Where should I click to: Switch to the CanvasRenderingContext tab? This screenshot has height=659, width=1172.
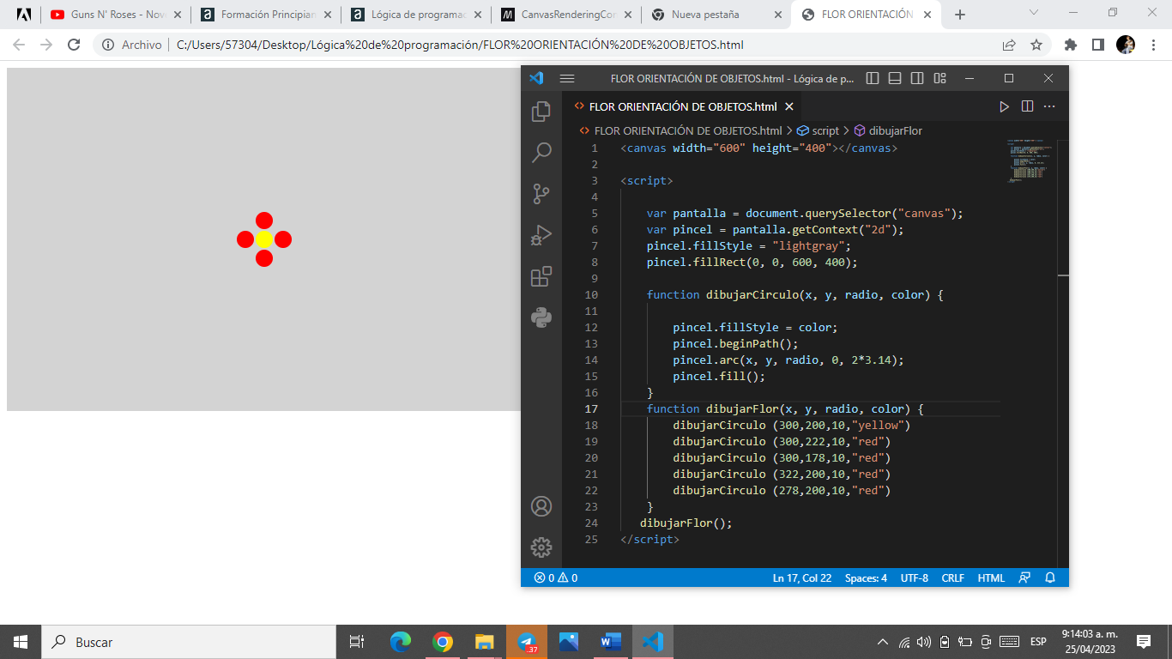(x=567, y=15)
